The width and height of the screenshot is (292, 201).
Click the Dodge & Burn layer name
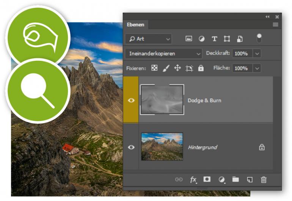[x=204, y=100]
